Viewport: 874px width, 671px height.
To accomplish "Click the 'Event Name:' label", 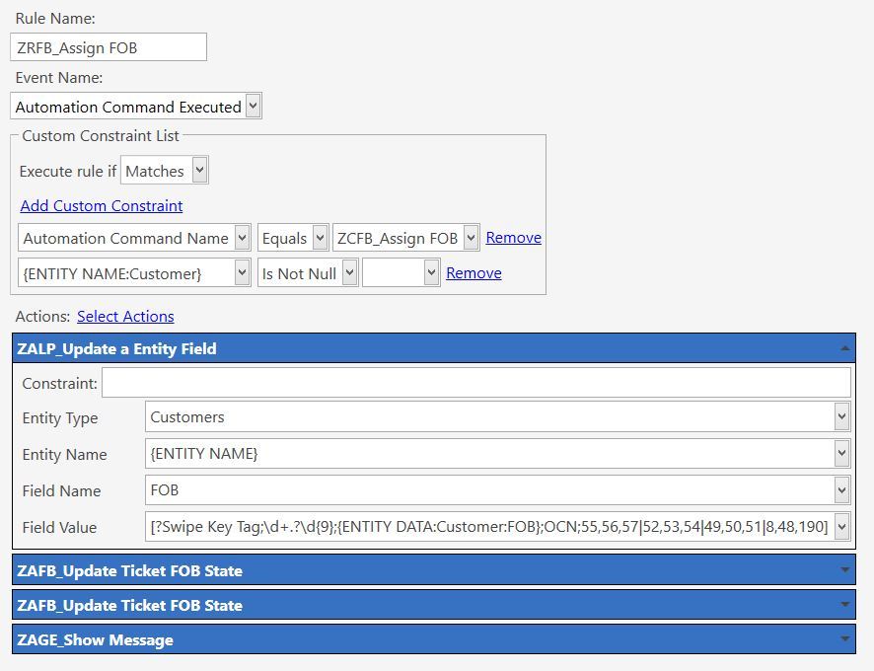I will click(59, 78).
